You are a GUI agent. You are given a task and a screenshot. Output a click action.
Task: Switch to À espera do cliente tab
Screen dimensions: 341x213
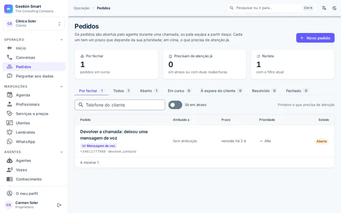(221, 91)
